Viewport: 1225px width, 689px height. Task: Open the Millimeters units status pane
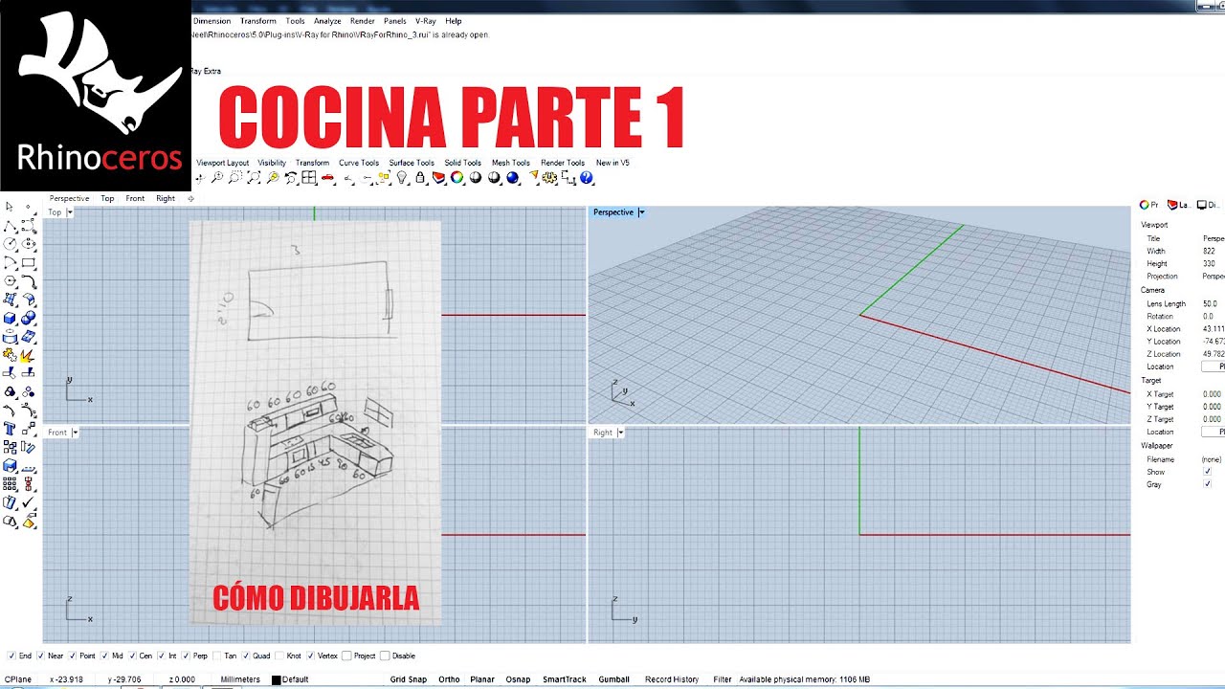(x=240, y=679)
